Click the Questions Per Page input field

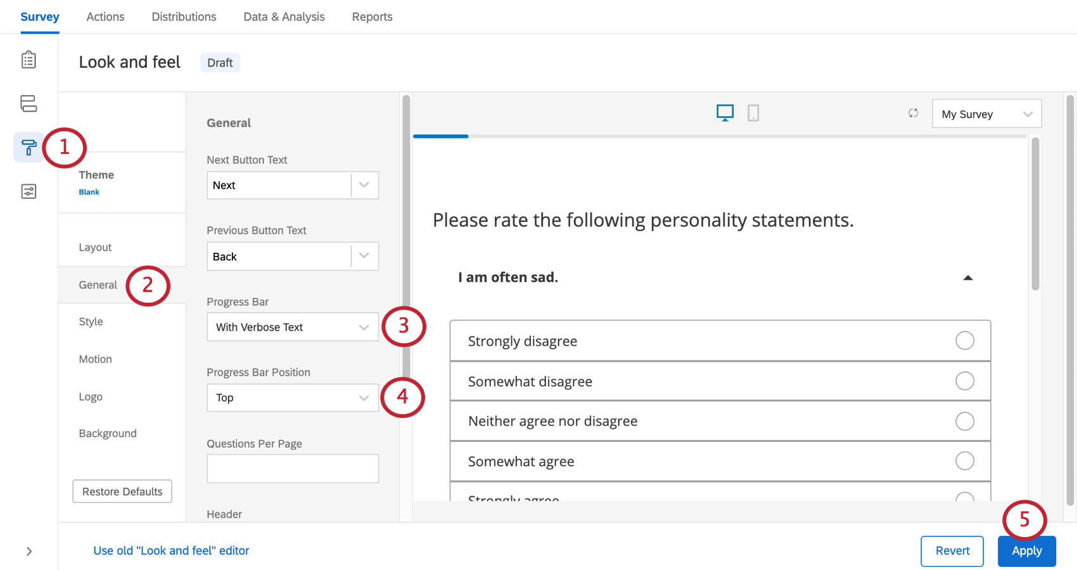click(x=293, y=469)
